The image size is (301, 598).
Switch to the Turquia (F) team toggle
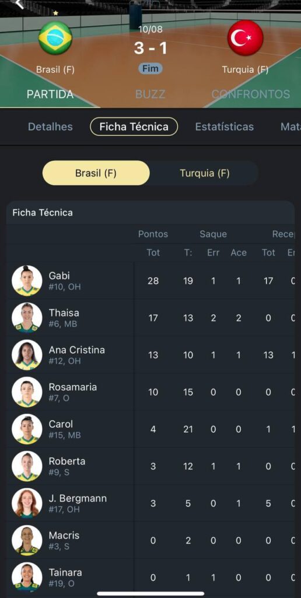(205, 173)
